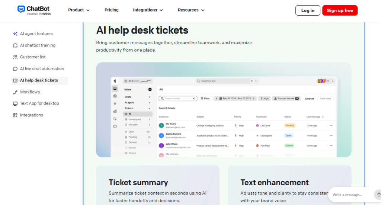381x205 pixels.
Task: Click the Text enhancement card heading
Action: pos(275,182)
